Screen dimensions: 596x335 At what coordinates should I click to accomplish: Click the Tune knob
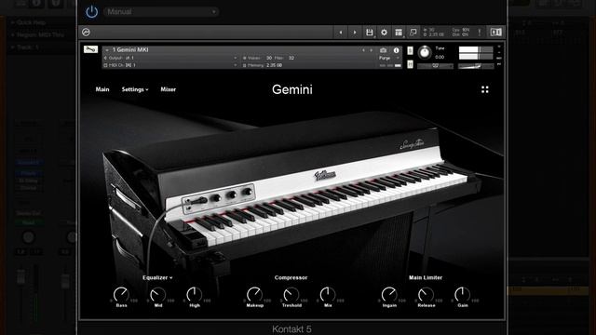pos(425,52)
